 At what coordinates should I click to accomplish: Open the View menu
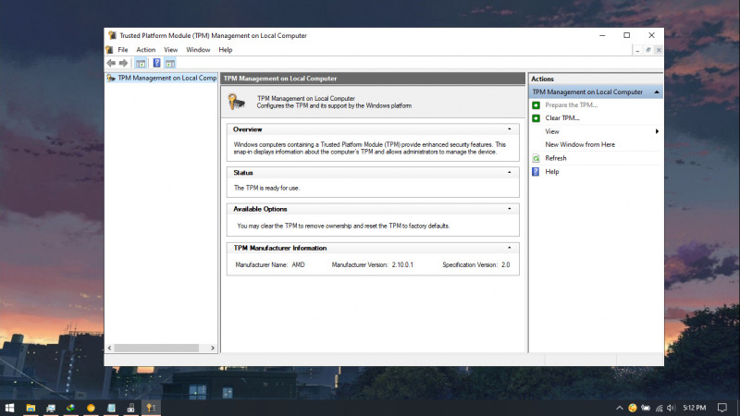[171, 50]
